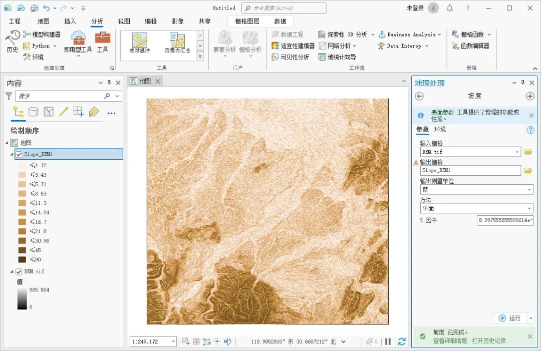Collapse DEM.tif legend

(12, 272)
